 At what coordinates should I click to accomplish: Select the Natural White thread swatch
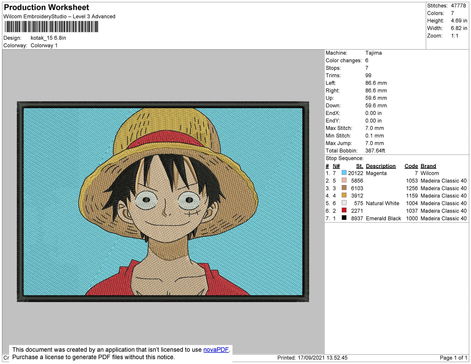click(x=344, y=203)
